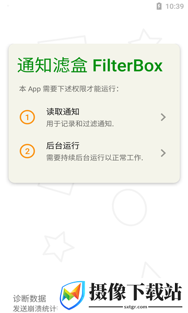The width and height of the screenshot is (188, 313).
Task: Select the 读取通知 permission title
Action: [x=63, y=112]
